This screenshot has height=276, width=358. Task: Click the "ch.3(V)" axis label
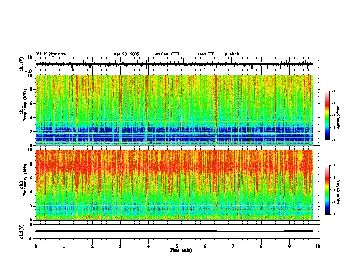coord(22,231)
